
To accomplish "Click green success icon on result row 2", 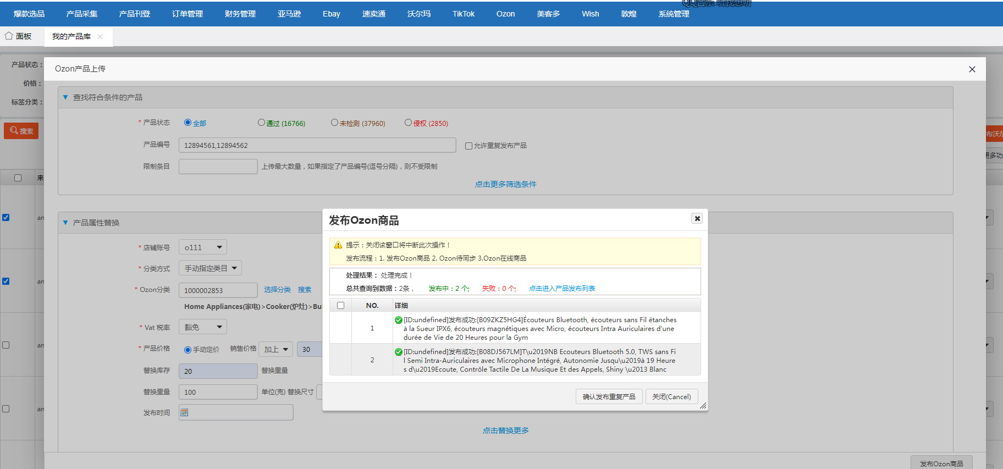I will [x=398, y=352].
